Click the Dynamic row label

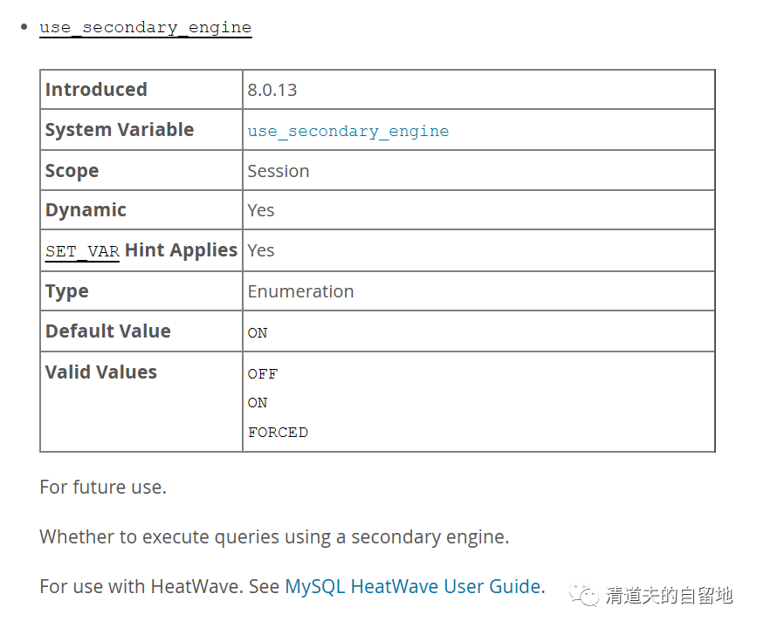point(86,210)
